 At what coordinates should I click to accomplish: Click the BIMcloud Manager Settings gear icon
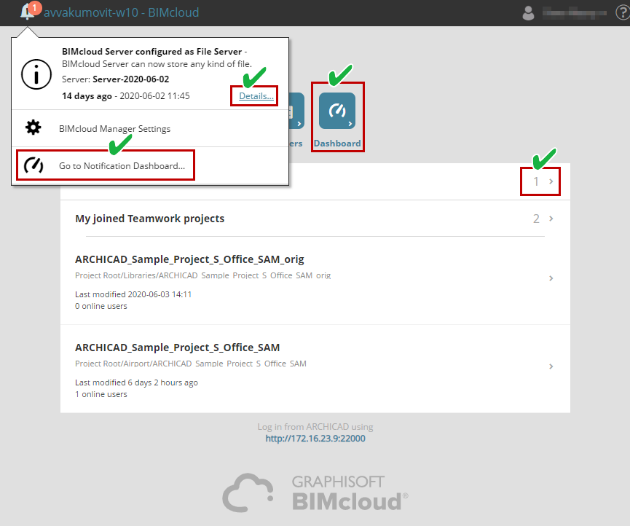(33, 127)
